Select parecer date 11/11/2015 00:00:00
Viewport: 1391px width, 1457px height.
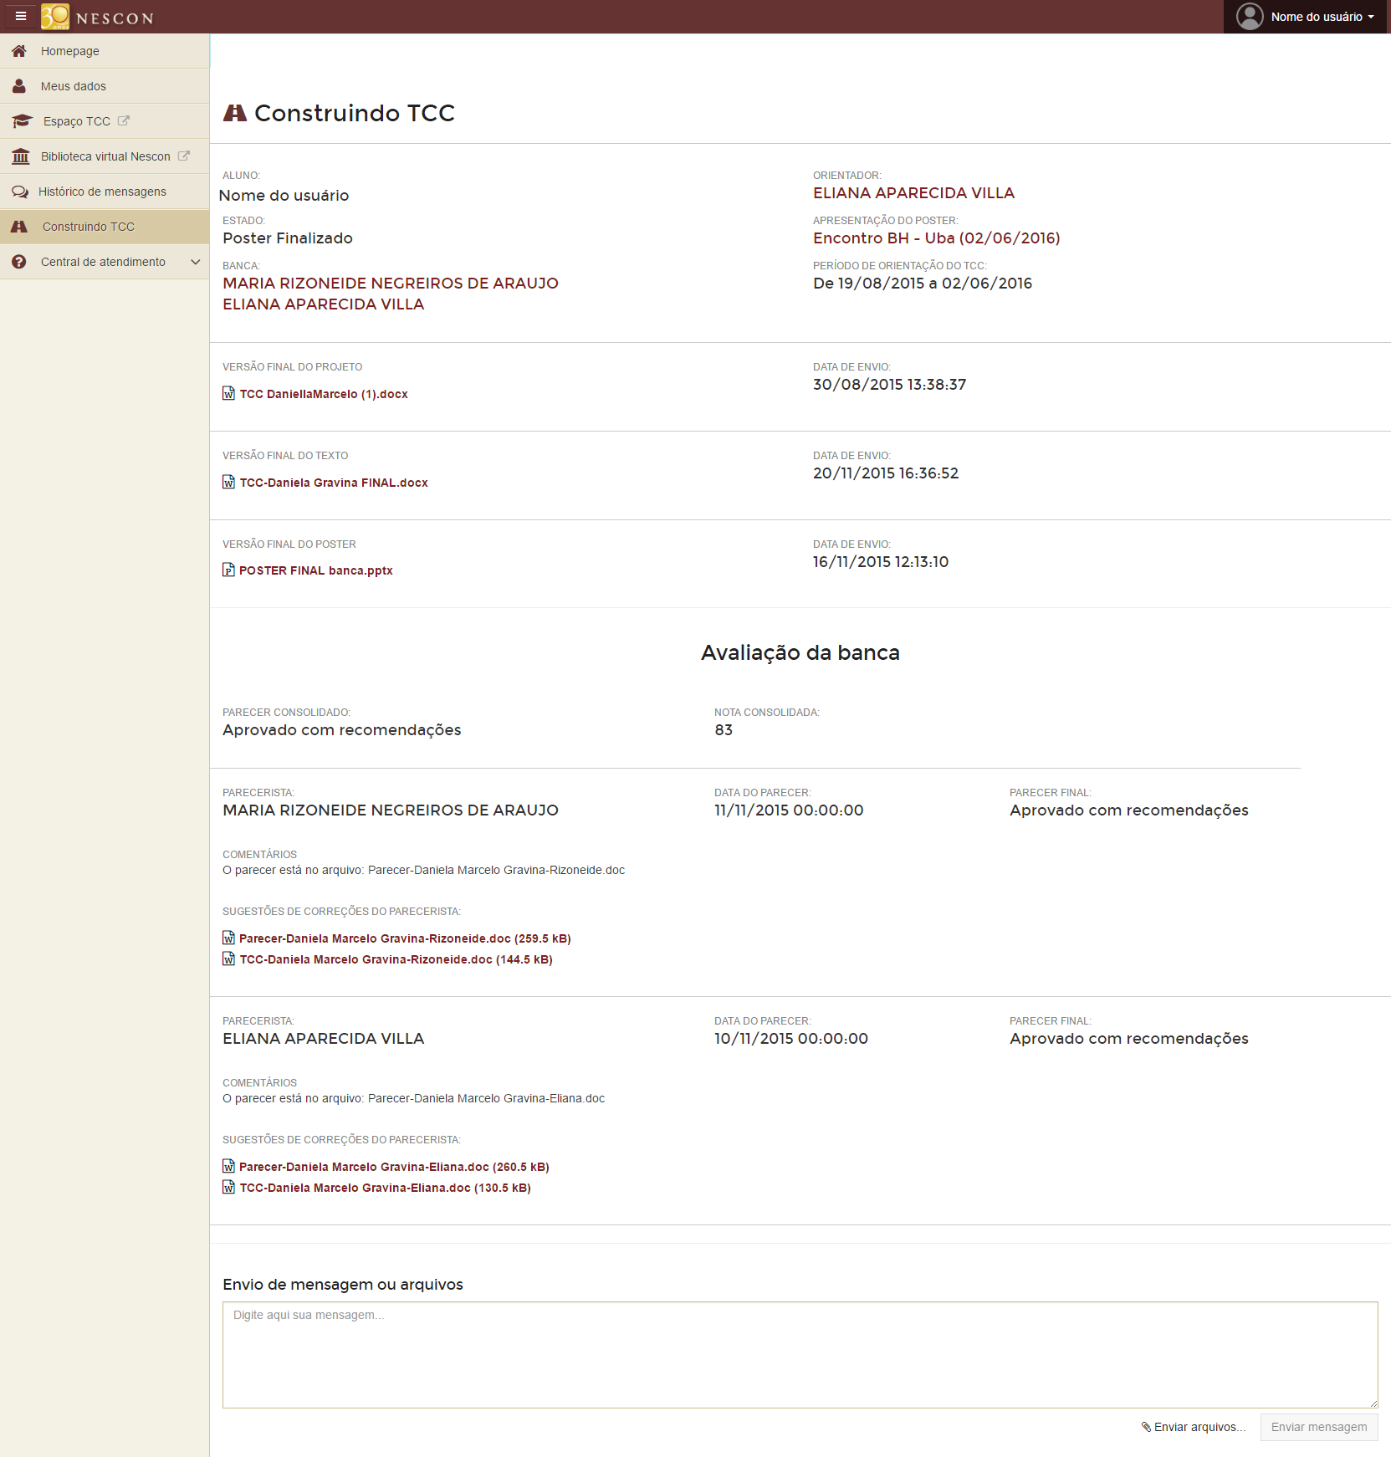click(x=789, y=810)
